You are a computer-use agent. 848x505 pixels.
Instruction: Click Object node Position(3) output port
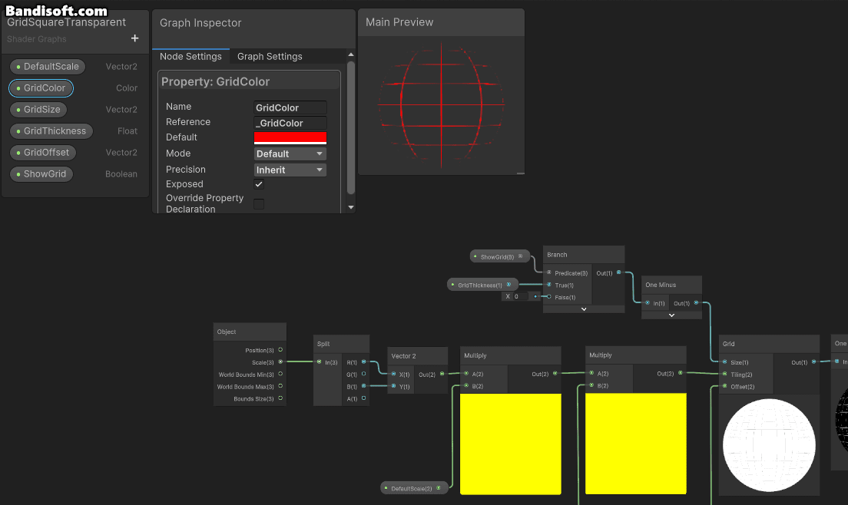pos(280,350)
